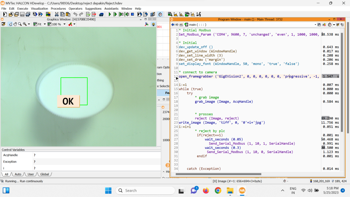Click the Program Window horizontal scrollbar
350x197 pixels.
point(218,174)
